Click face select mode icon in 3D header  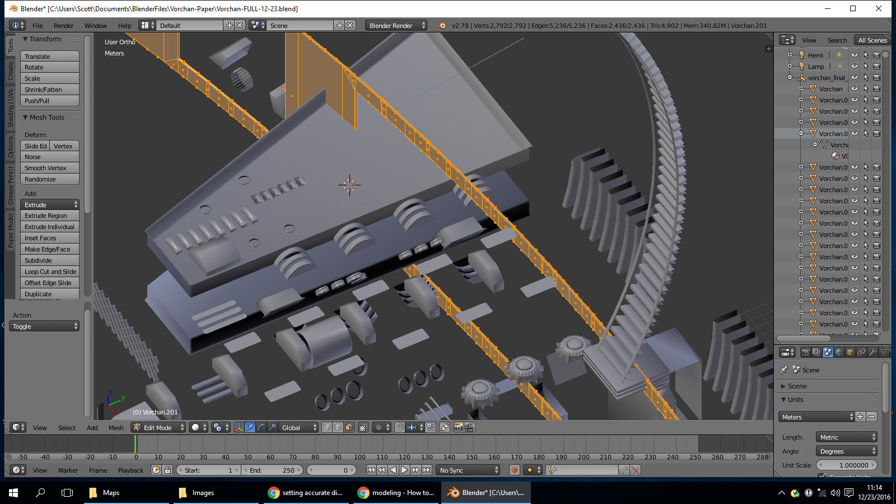point(349,427)
